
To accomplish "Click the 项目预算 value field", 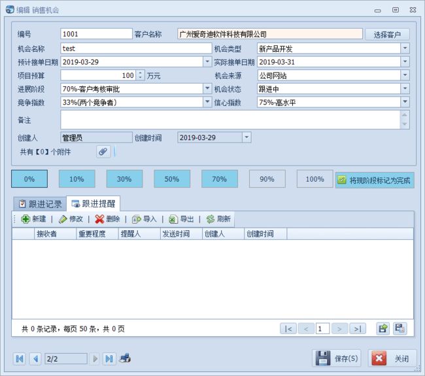I will (x=98, y=75).
